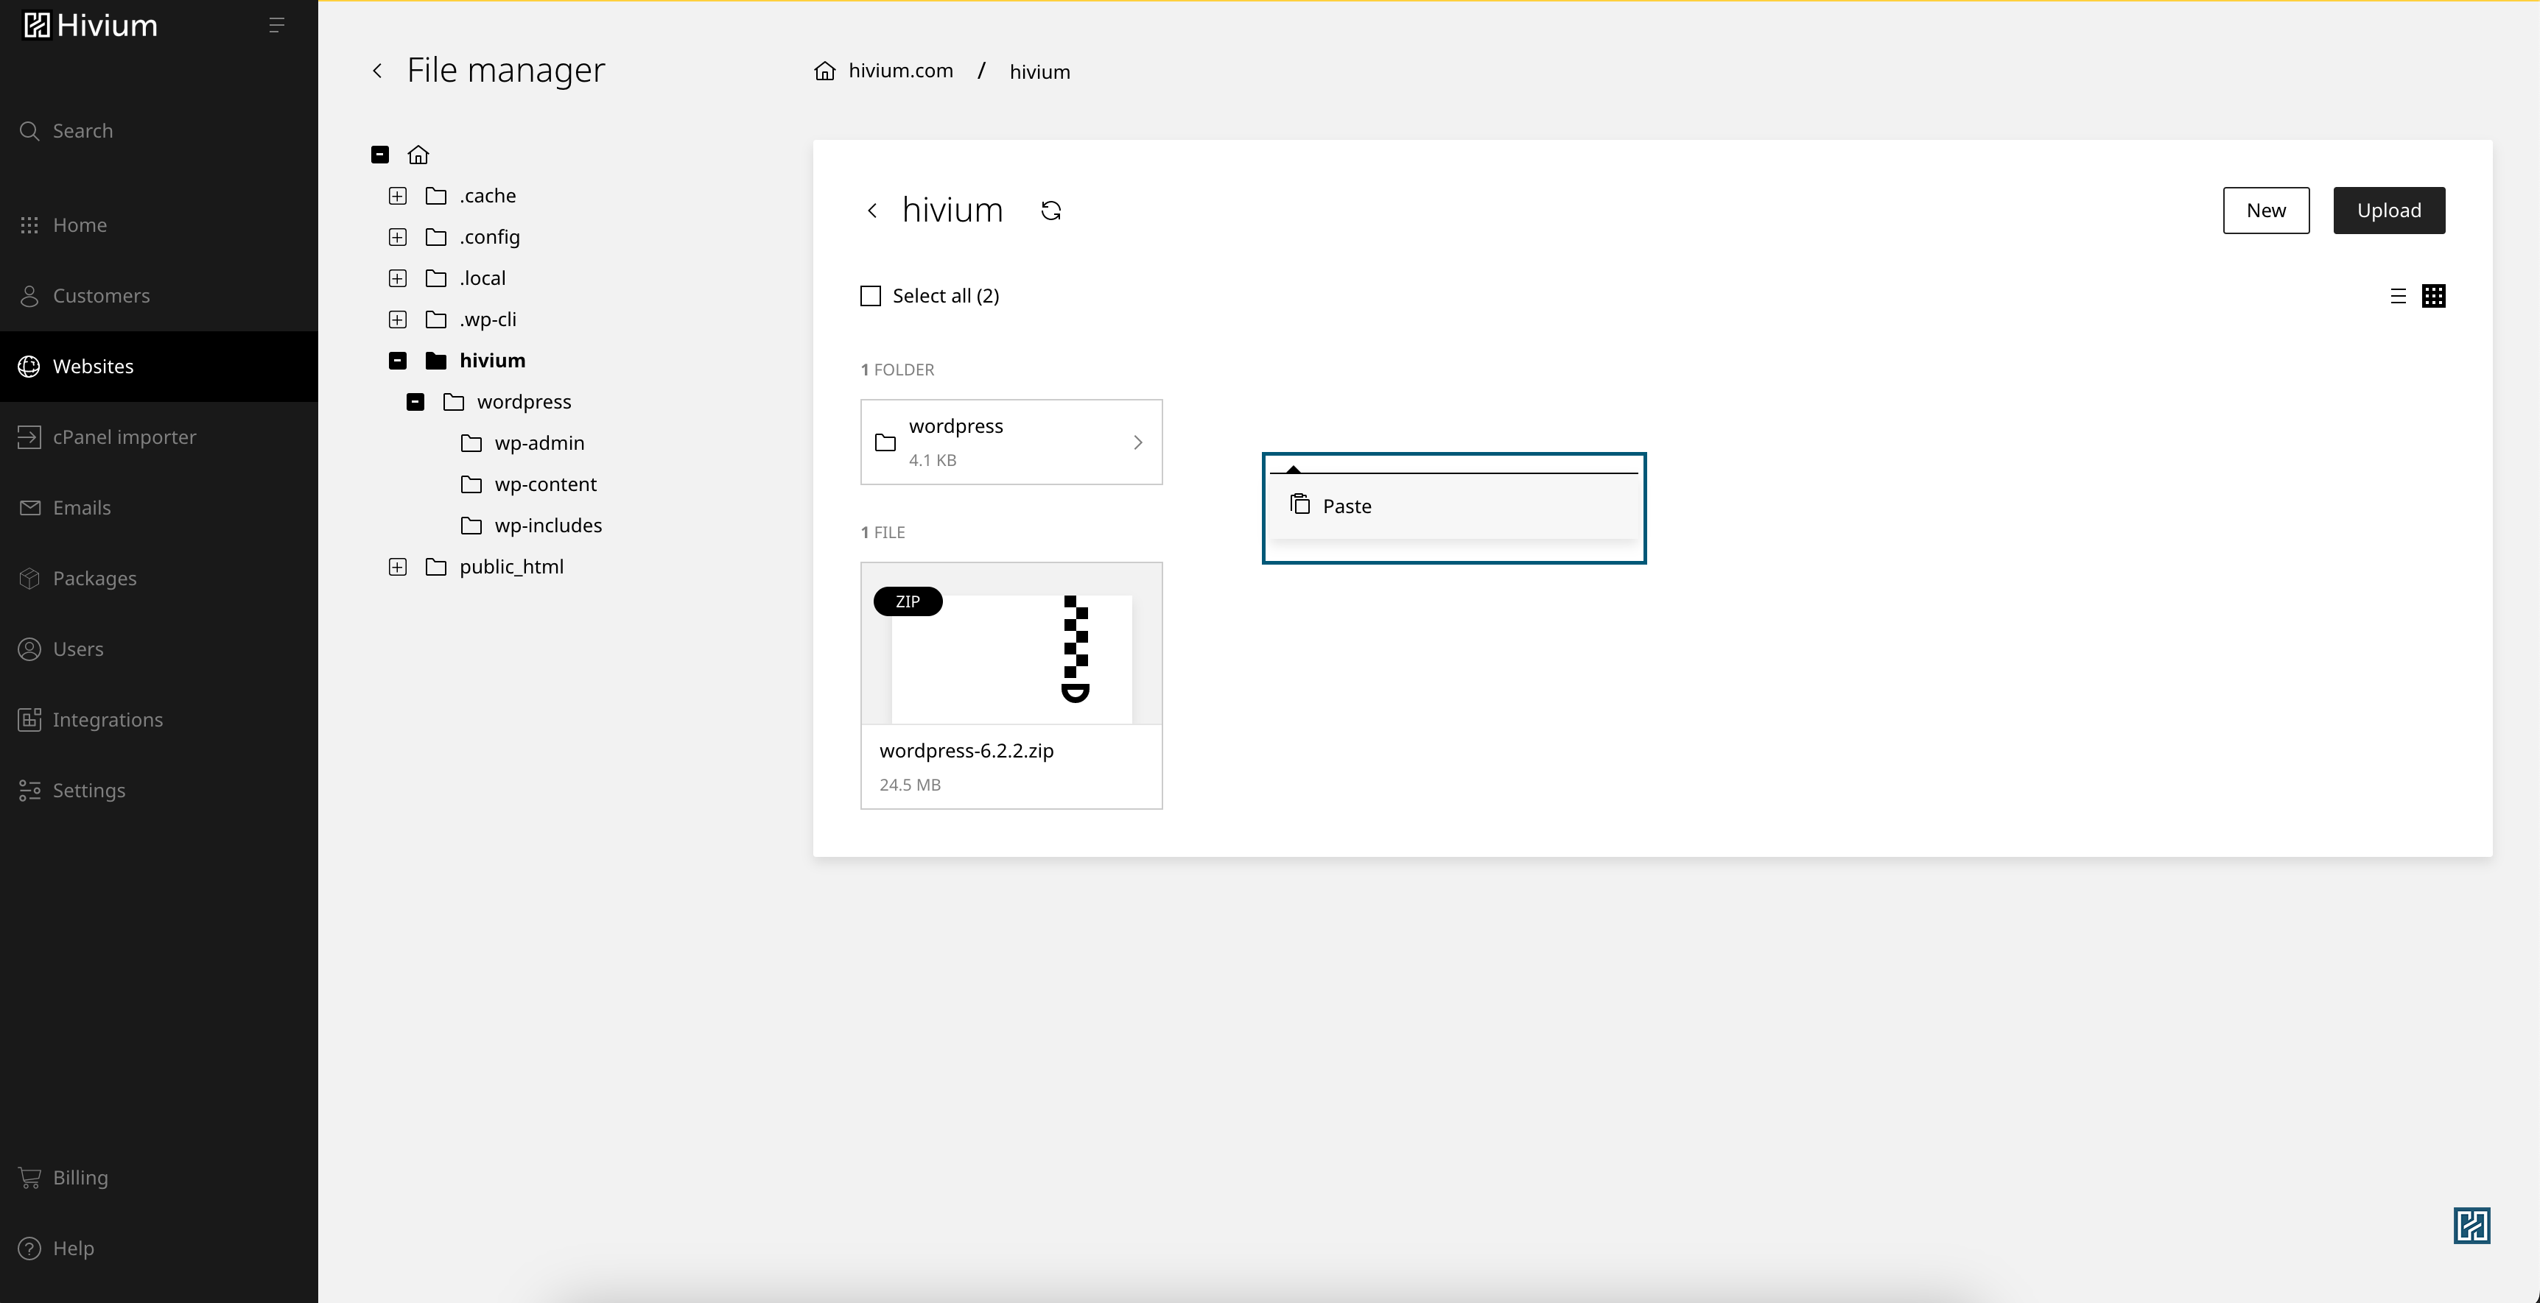Image resolution: width=2540 pixels, height=1303 pixels.
Task: Open wp-includes folder in tree
Action: click(531, 526)
